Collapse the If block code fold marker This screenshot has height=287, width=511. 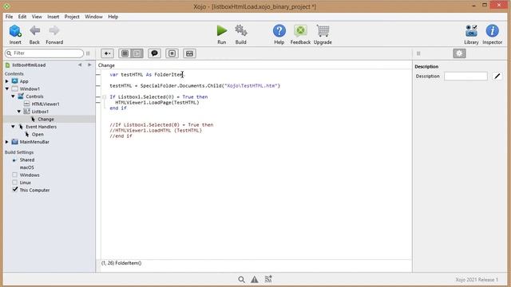(105, 97)
